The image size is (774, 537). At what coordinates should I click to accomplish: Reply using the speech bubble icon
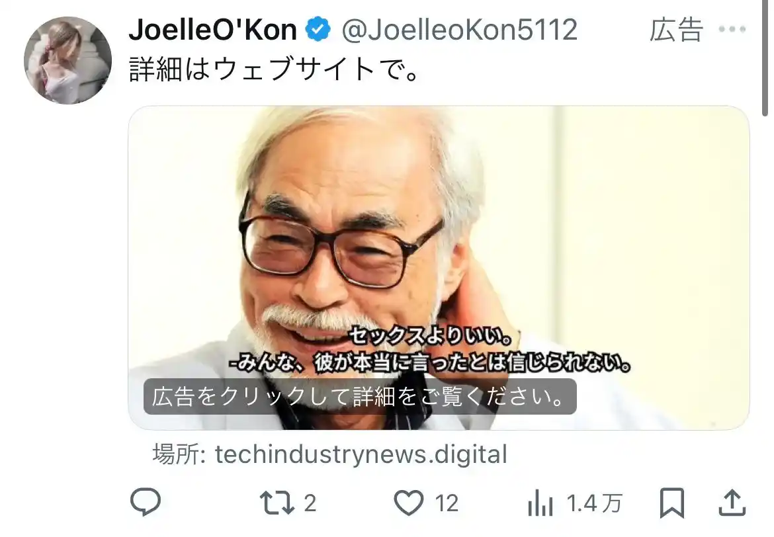145,503
